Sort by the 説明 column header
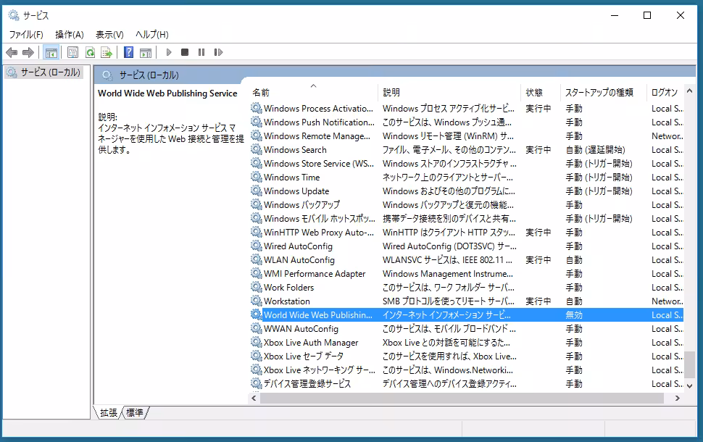Screen dimensions: 703x442 (449, 92)
